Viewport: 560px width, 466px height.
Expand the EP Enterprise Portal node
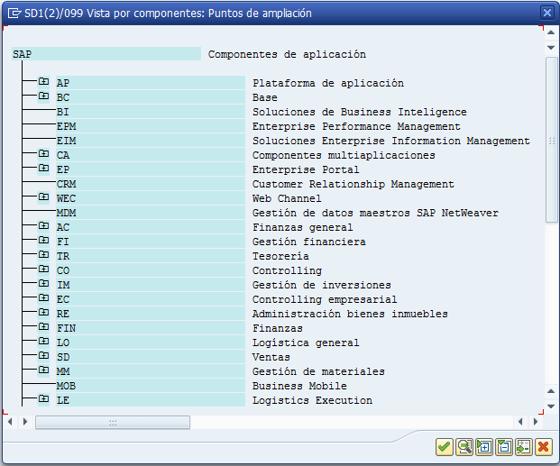(43, 169)
